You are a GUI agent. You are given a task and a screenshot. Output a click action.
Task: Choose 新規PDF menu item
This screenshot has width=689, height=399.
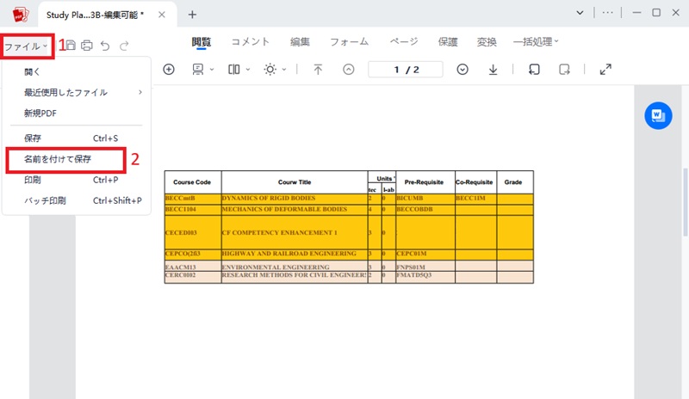pos(76,114)
